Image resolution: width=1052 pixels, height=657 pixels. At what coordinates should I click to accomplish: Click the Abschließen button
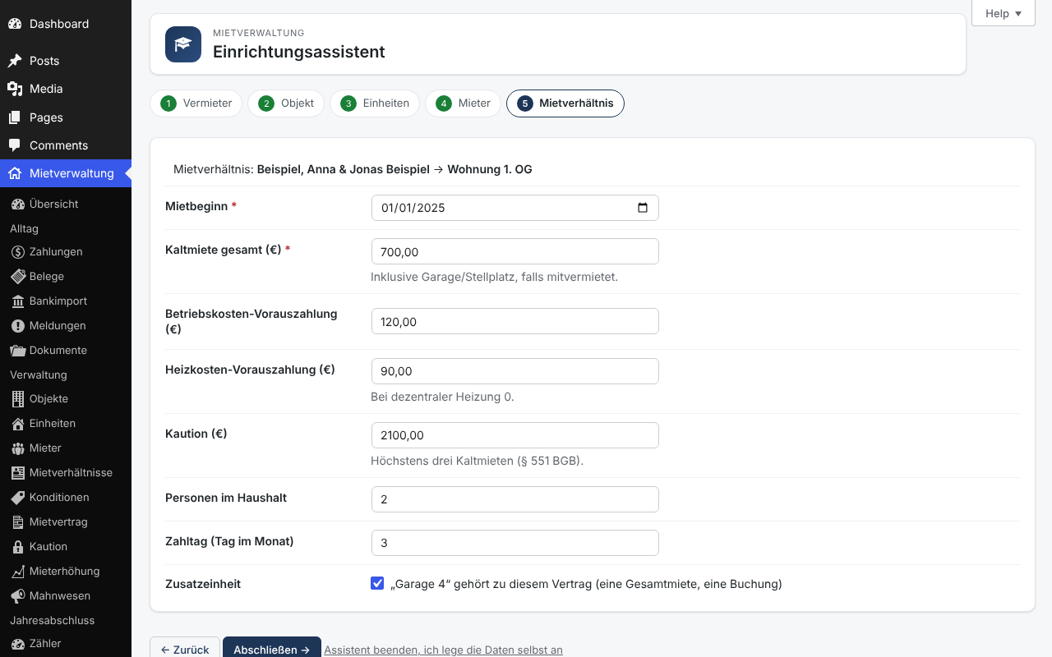(x=272, y=649)
